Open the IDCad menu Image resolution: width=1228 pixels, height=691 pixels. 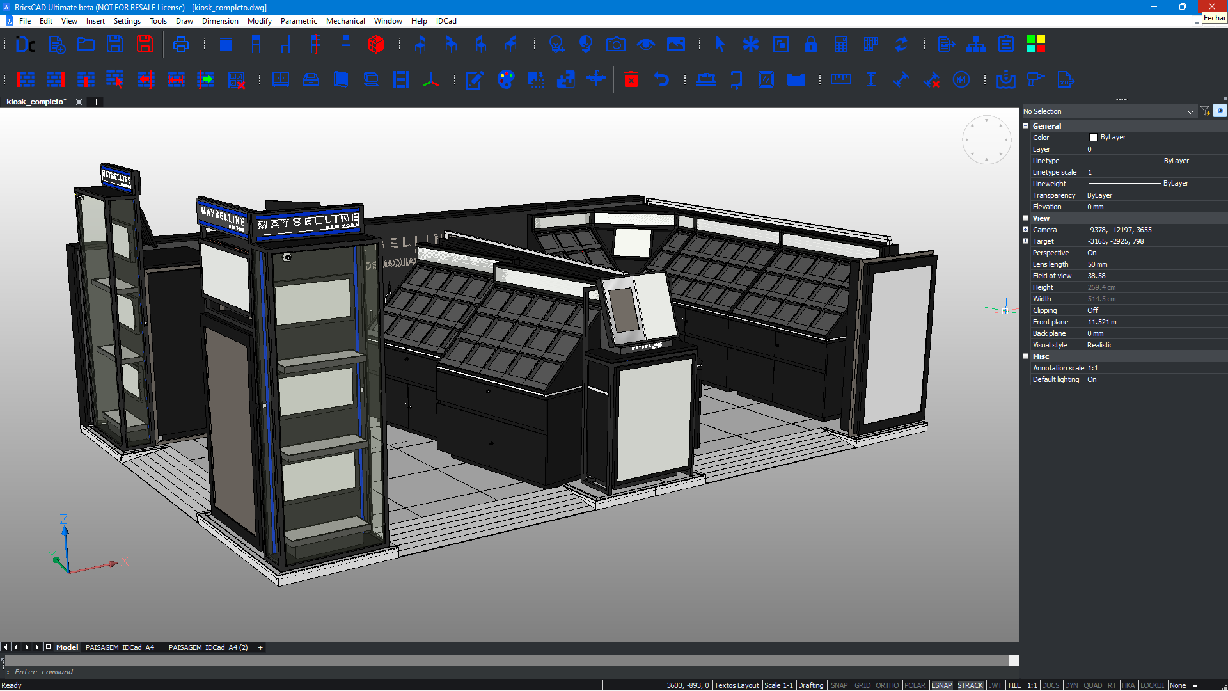pyautogui.click(x=446, y=21)
